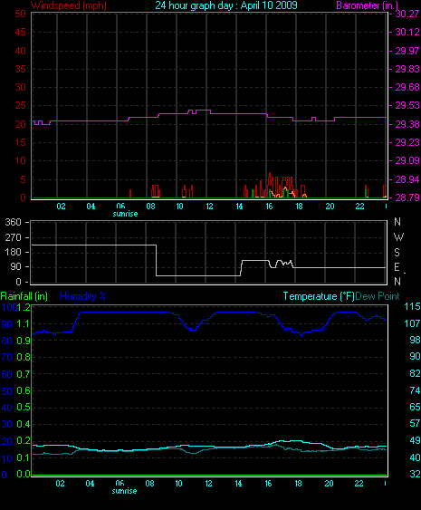Click the Rainfall (in) legend label
The image size is (421, 510).
pyautogui.click(x=24, y=296)
